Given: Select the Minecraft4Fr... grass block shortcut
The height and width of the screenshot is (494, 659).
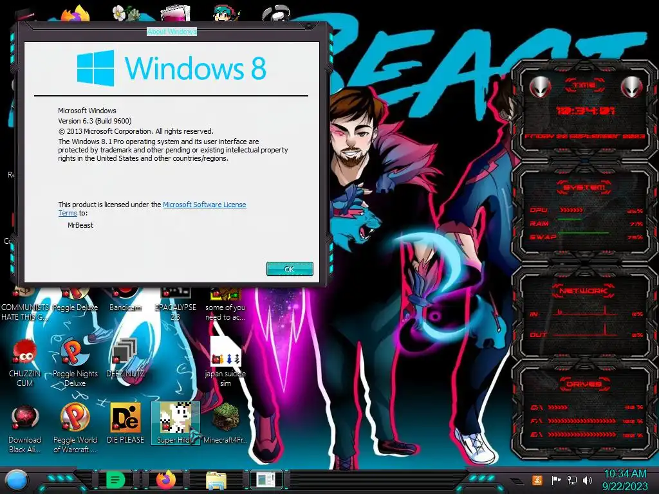Looking at the screenshot, I should 225,423.
